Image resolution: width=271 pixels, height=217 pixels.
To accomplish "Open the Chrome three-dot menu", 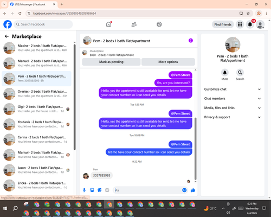I will pos(266,13).
